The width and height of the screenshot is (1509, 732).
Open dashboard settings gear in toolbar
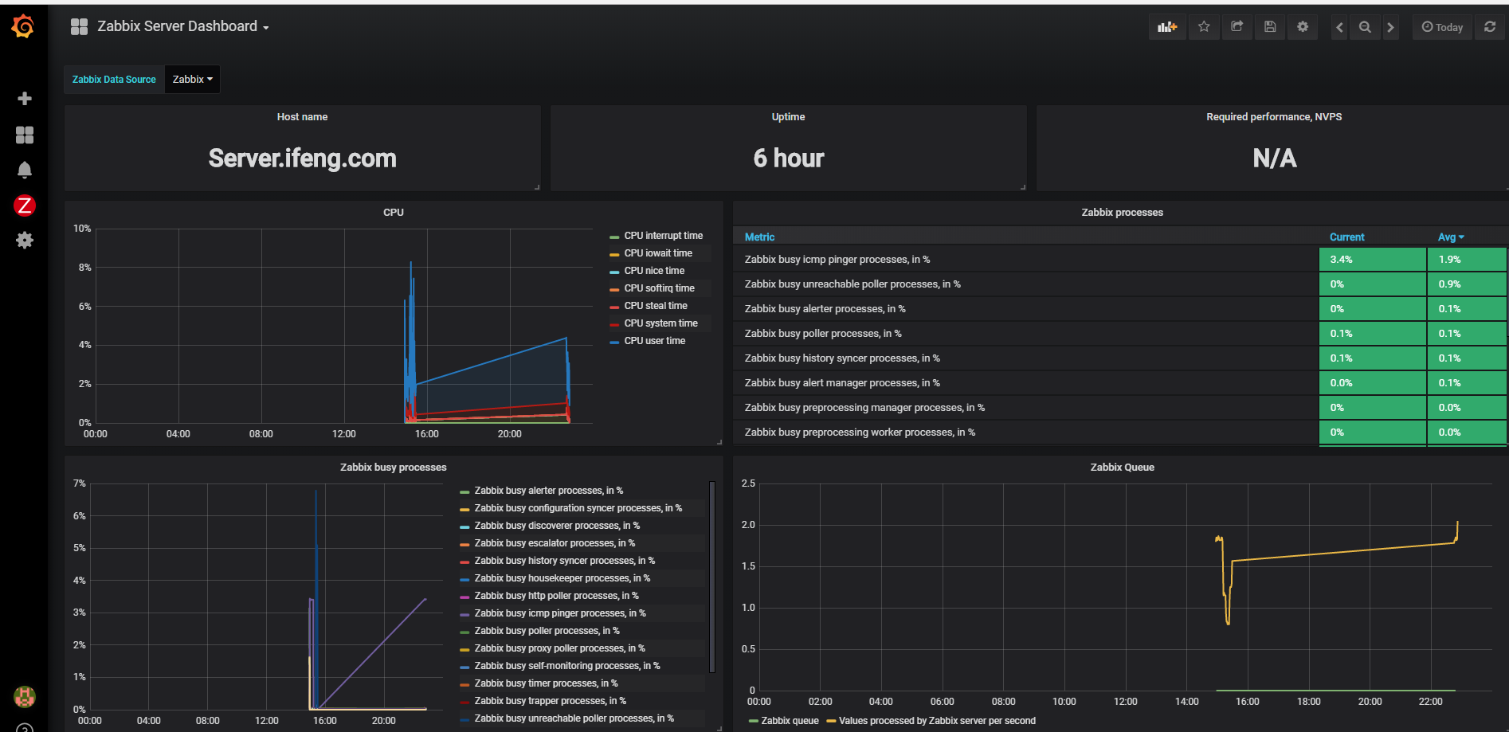[x=1303, y=27]
